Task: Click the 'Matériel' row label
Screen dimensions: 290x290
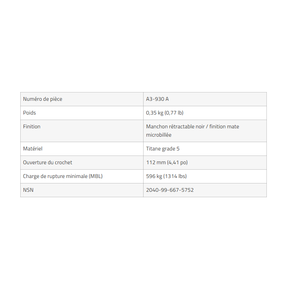Action: pos(33,149)
